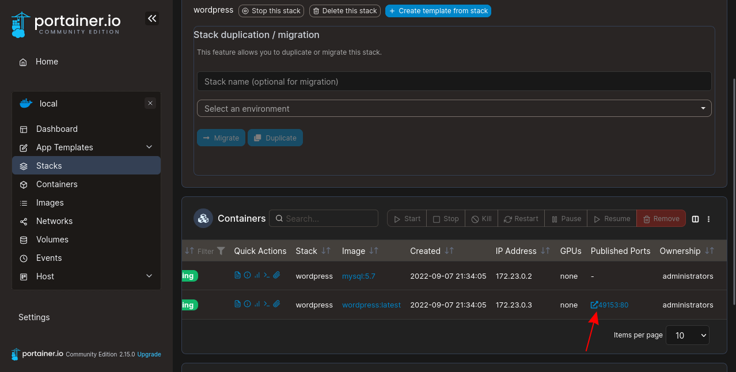Open the Items per page dropdown
This screenshot has height=372, width=736.
point(687,335)
